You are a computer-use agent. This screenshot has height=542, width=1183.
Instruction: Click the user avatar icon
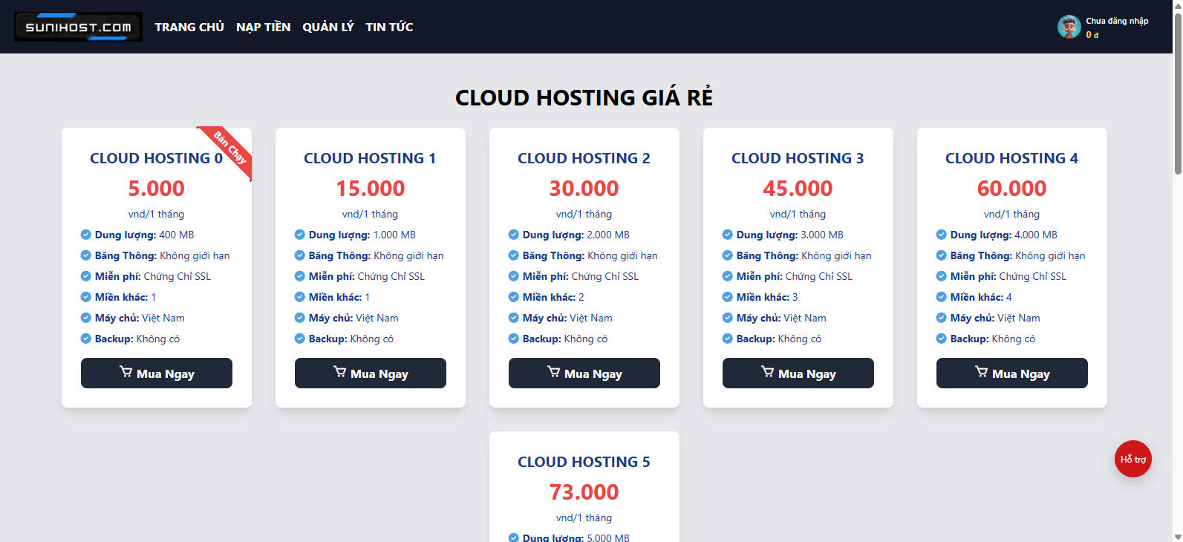(1069, 27)
